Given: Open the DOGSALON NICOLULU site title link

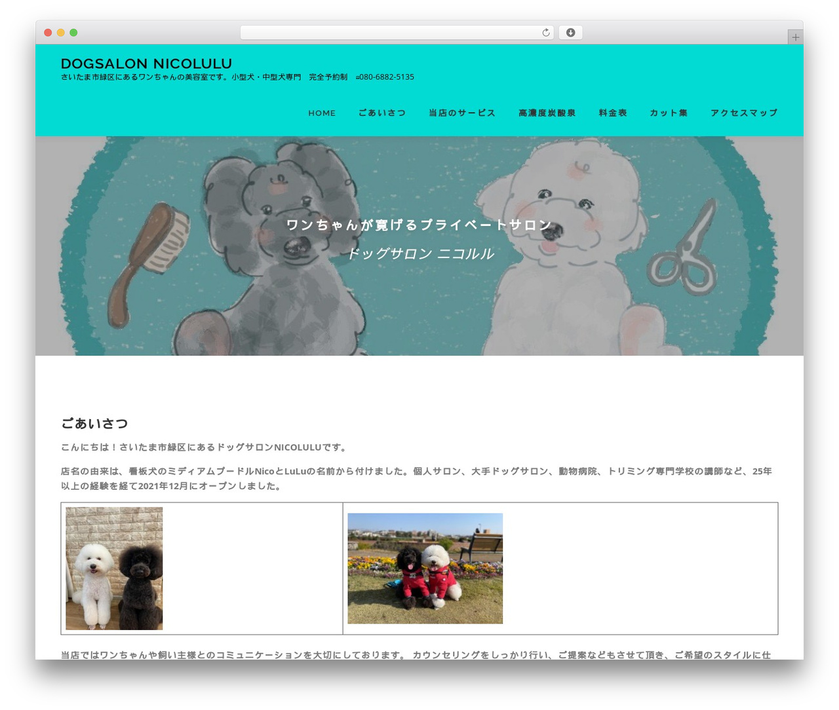Looking at the screenshot, I should [x=146, y=64].
